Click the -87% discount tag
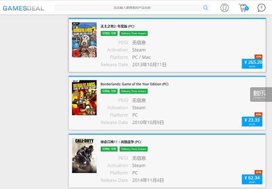This screenshot has width=272, height=189. click(258, 172)
